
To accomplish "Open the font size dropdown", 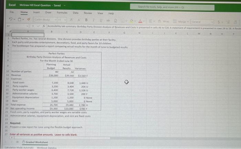I will tap(65, 20).
